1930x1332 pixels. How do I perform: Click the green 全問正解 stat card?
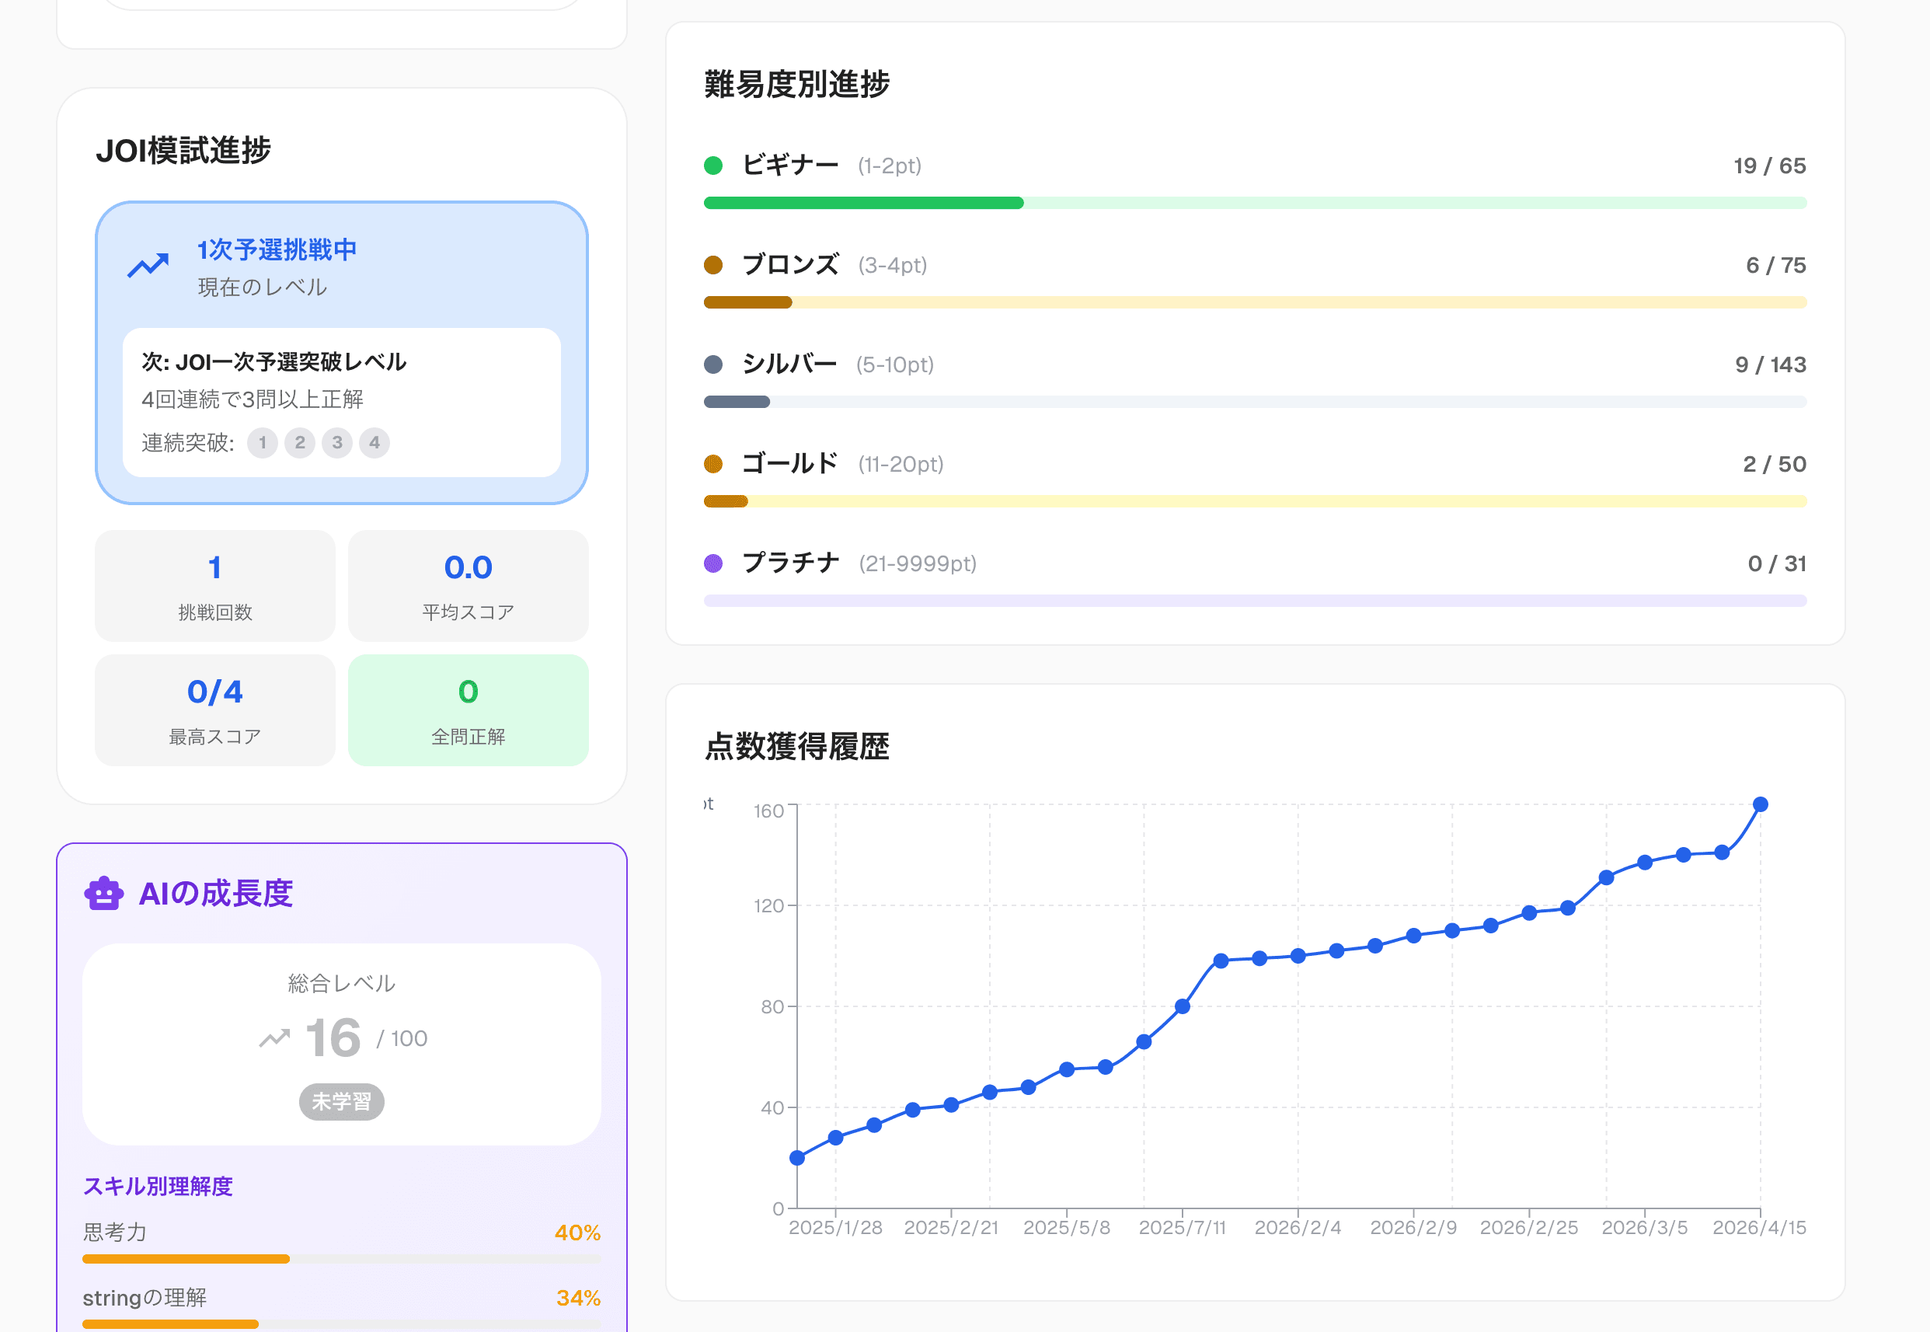point(468,710)
